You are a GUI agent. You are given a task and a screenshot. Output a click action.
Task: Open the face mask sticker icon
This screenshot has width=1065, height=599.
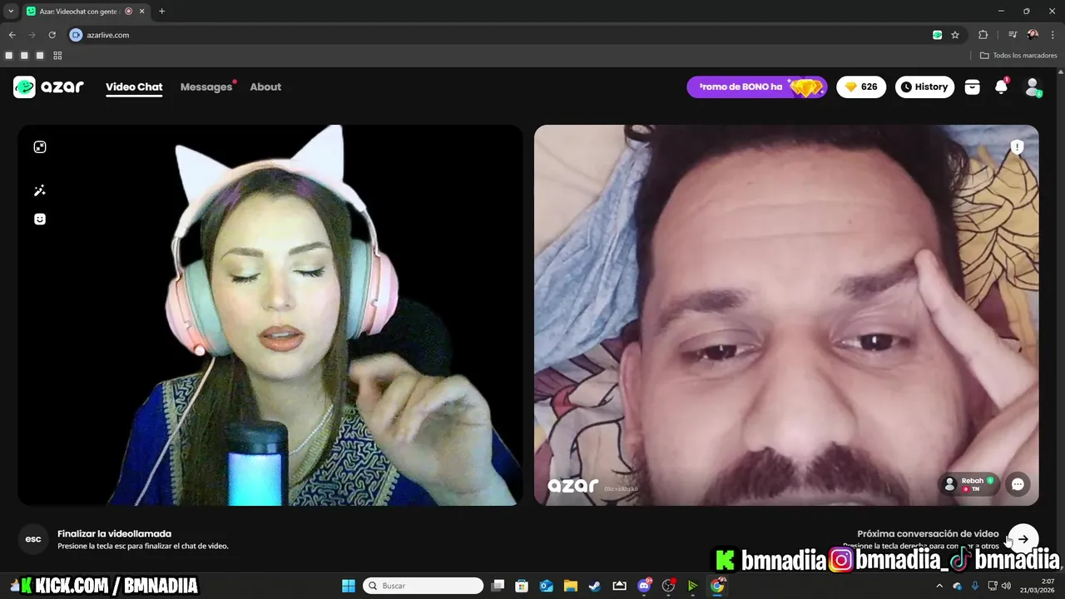click(x=39, y=219)
